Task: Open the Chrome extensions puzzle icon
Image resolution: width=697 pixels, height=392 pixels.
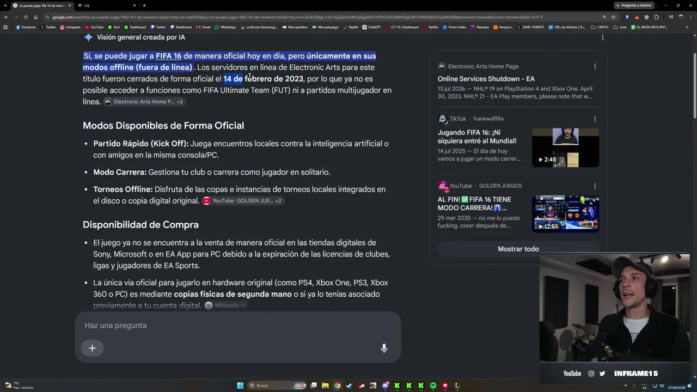Action: tap(656, 17)
